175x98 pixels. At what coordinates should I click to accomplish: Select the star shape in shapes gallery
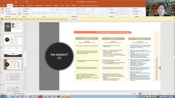coord(106,14)
